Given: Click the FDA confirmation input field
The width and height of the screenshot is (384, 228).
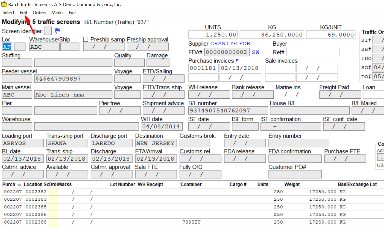Looking at the screenshot, I should click(x=295, y=158).
